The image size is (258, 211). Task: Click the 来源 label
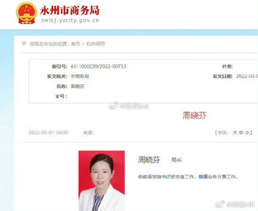[x=89, y=133]
